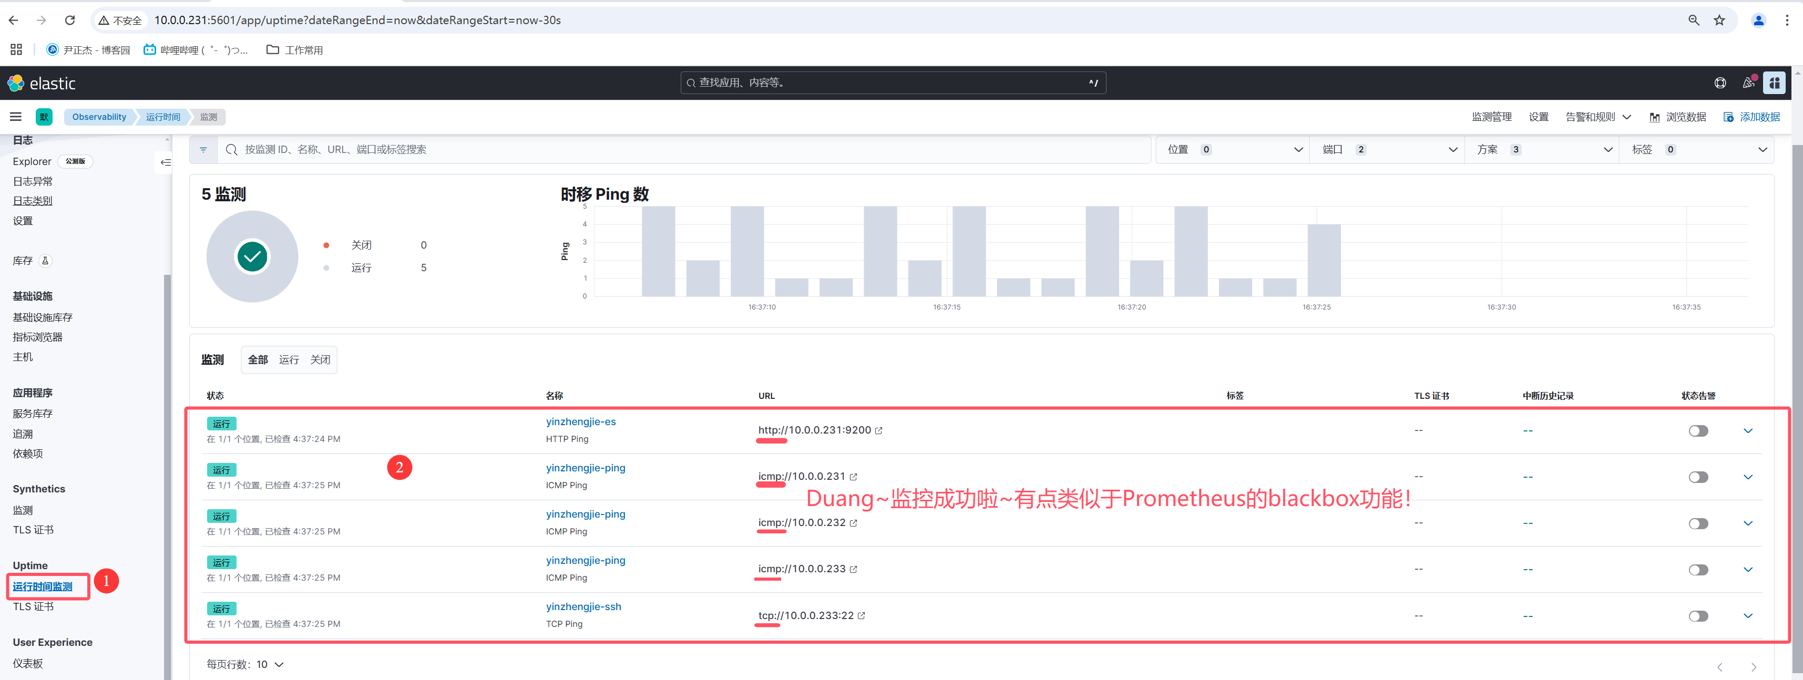Open the 运行时间 breadcrumb
The image size is (1803, 680).
click(163, 117)
